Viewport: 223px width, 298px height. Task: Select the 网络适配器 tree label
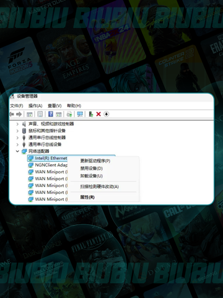[38, 151]
